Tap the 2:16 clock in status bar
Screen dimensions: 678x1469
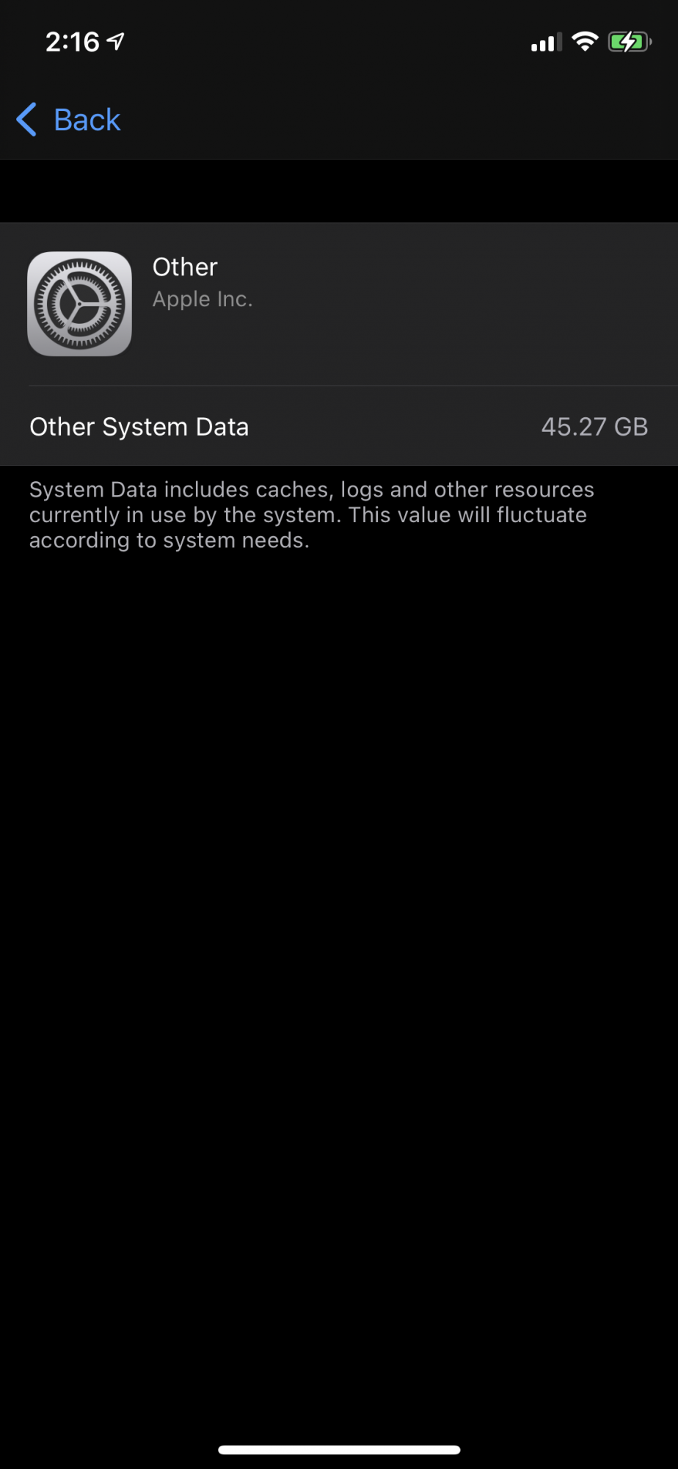tap(72, 42)
